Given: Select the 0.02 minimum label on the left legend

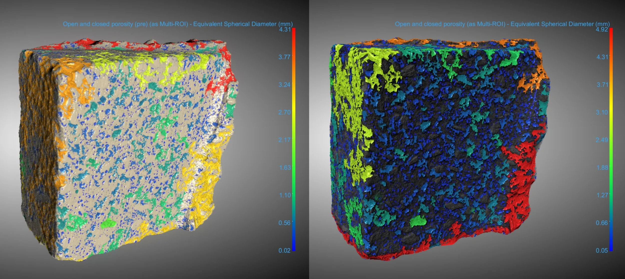Looking at the screenshot, I should 284,250.
